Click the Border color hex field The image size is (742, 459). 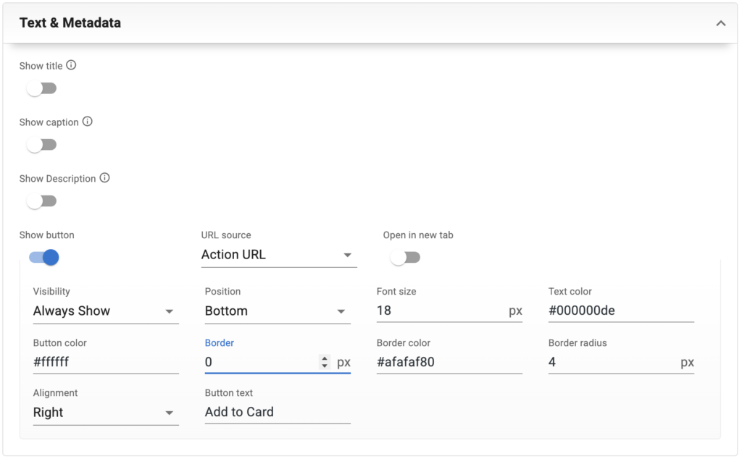click(449, 362)
